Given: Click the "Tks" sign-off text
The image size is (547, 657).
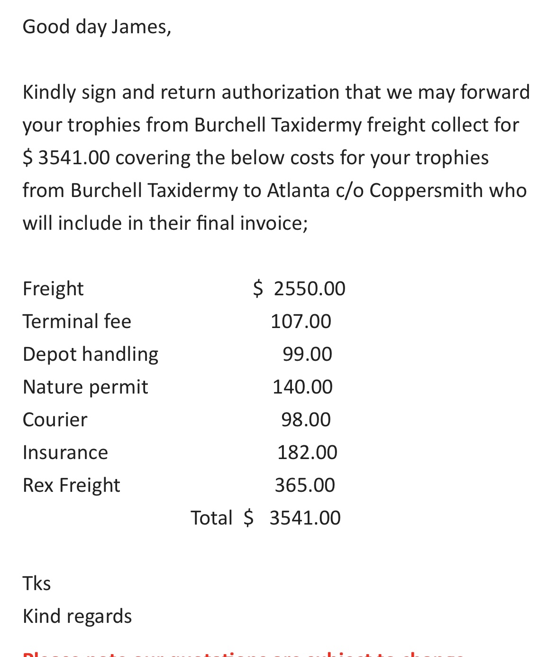Looking at the screenshot, I should tap(37, 583).
